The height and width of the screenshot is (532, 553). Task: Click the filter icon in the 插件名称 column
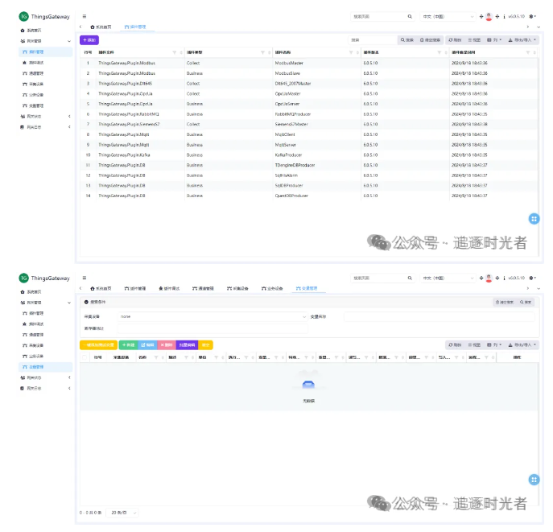351,52
